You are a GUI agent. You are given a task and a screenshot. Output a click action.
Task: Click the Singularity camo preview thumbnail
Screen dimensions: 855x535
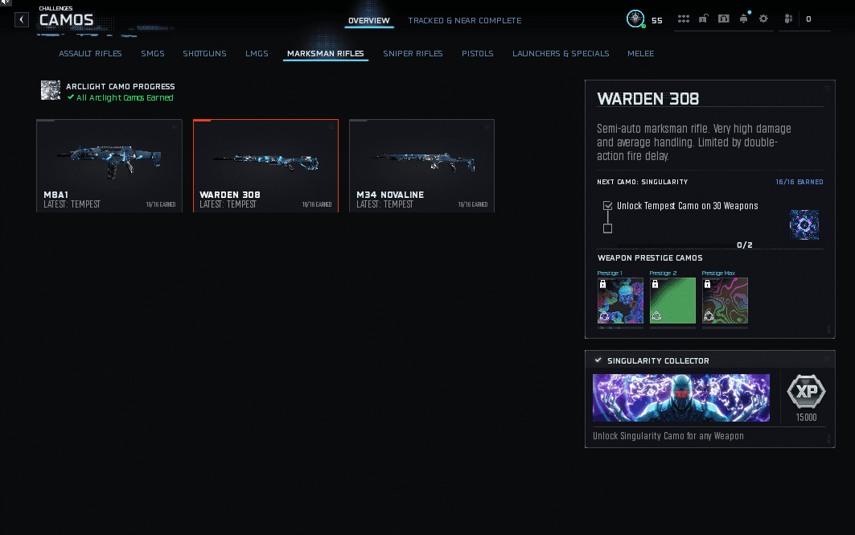point(804,225)
